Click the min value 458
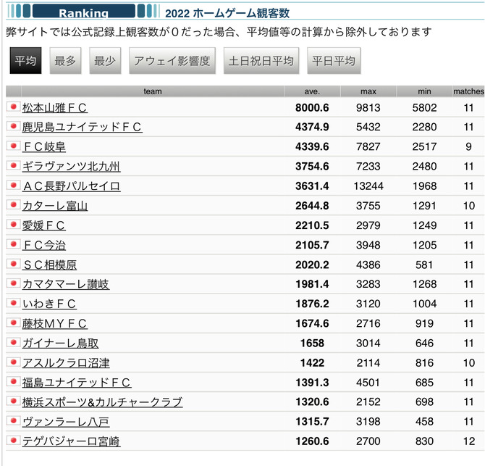Screen dimensions: 485x466 point(424,422)
